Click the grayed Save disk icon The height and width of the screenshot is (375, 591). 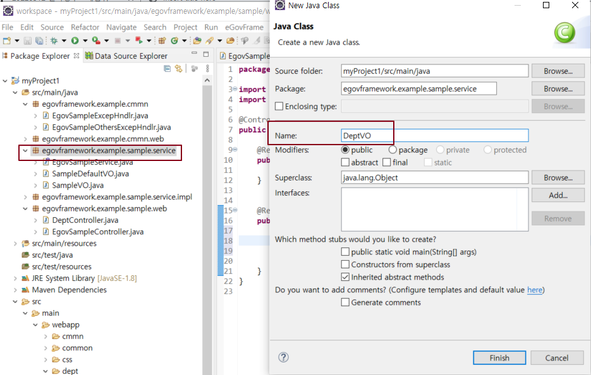[28, 40]
